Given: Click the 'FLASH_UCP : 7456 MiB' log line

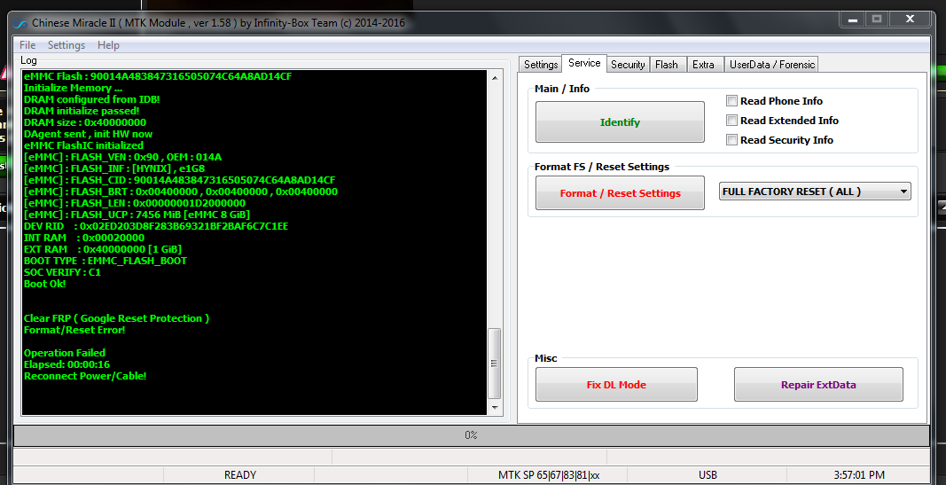Looking at the screenshot, I should pos(137,215).
